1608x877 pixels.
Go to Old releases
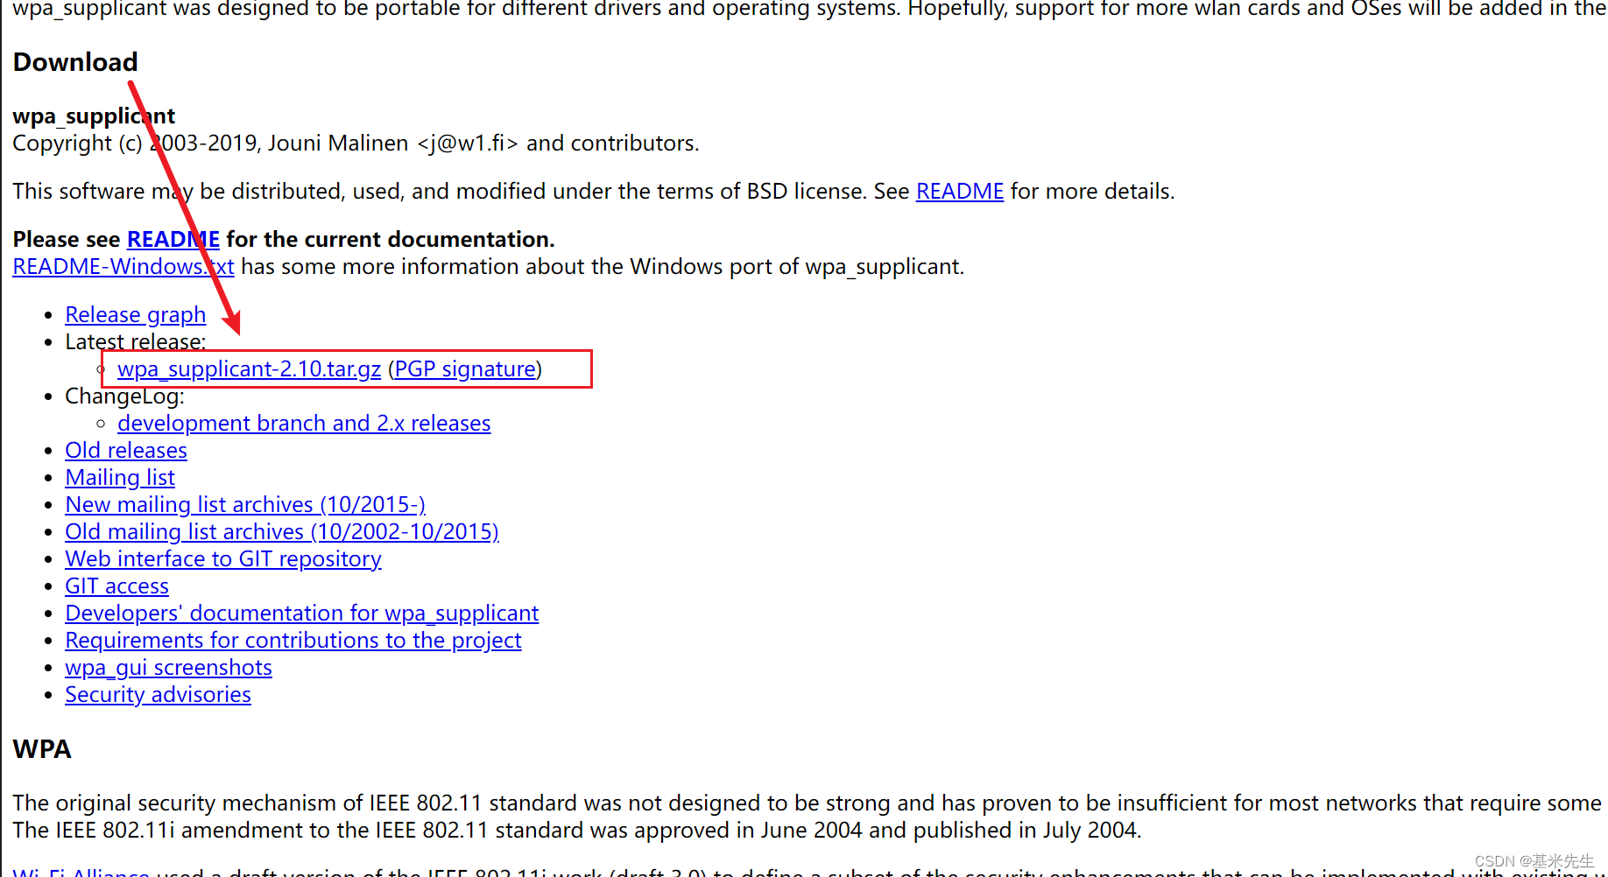[126, 450]
